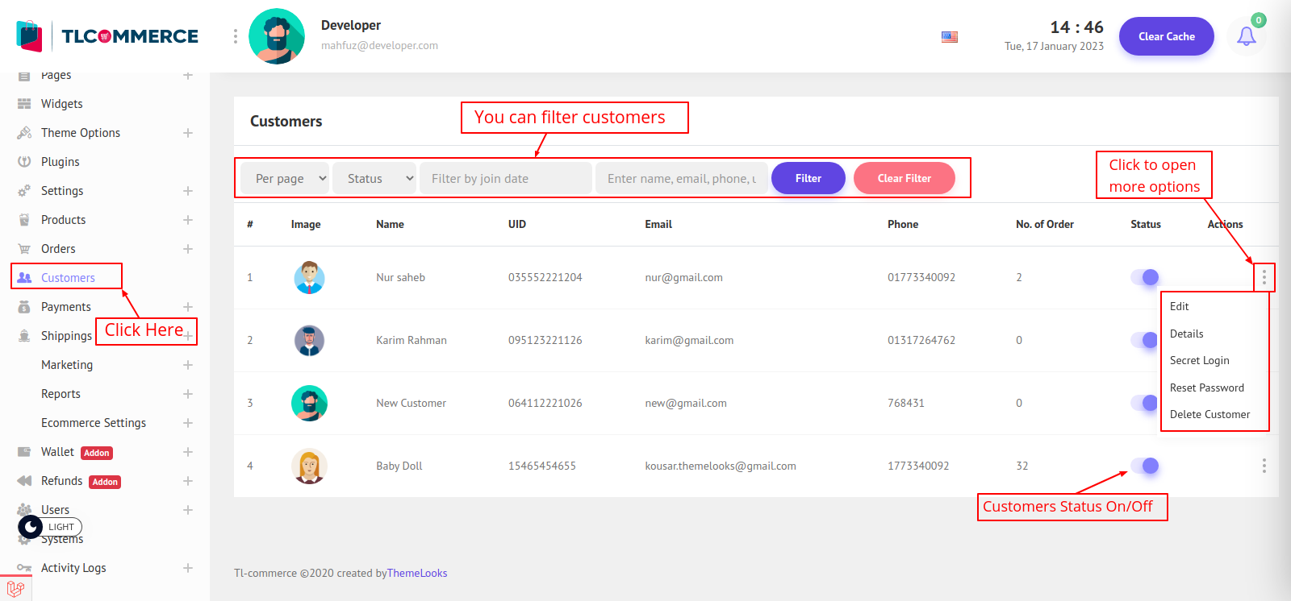Image resolution: width=1291 pixels, height=601 pixels.
Task: Click vertical dots beside the profile avatar
Action: point(236,36)
